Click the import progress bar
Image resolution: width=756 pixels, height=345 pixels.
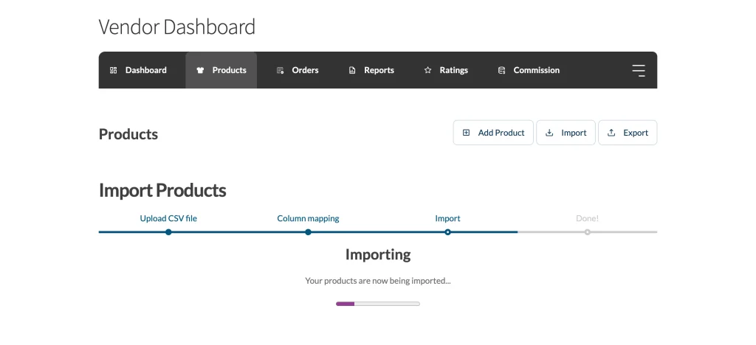378,304
